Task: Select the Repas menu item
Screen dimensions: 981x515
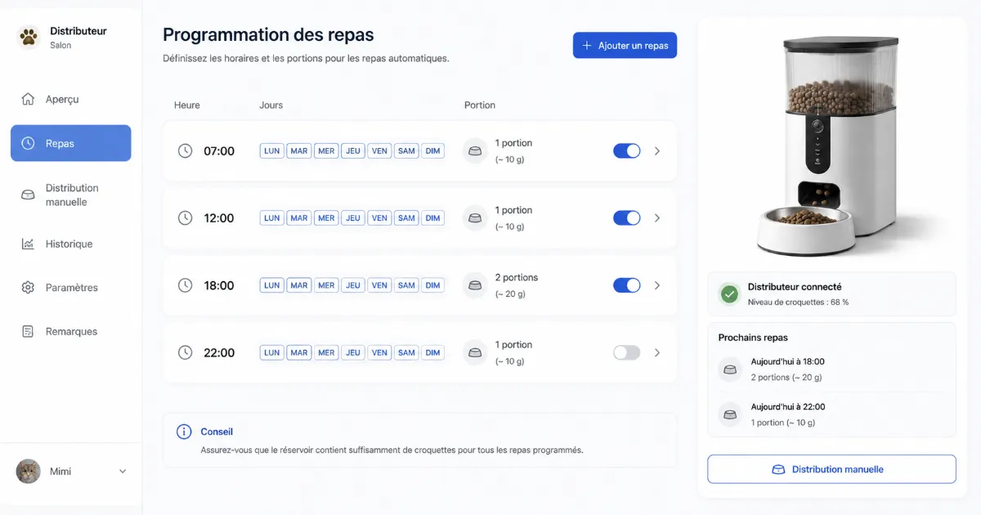Action: (70, 143)
